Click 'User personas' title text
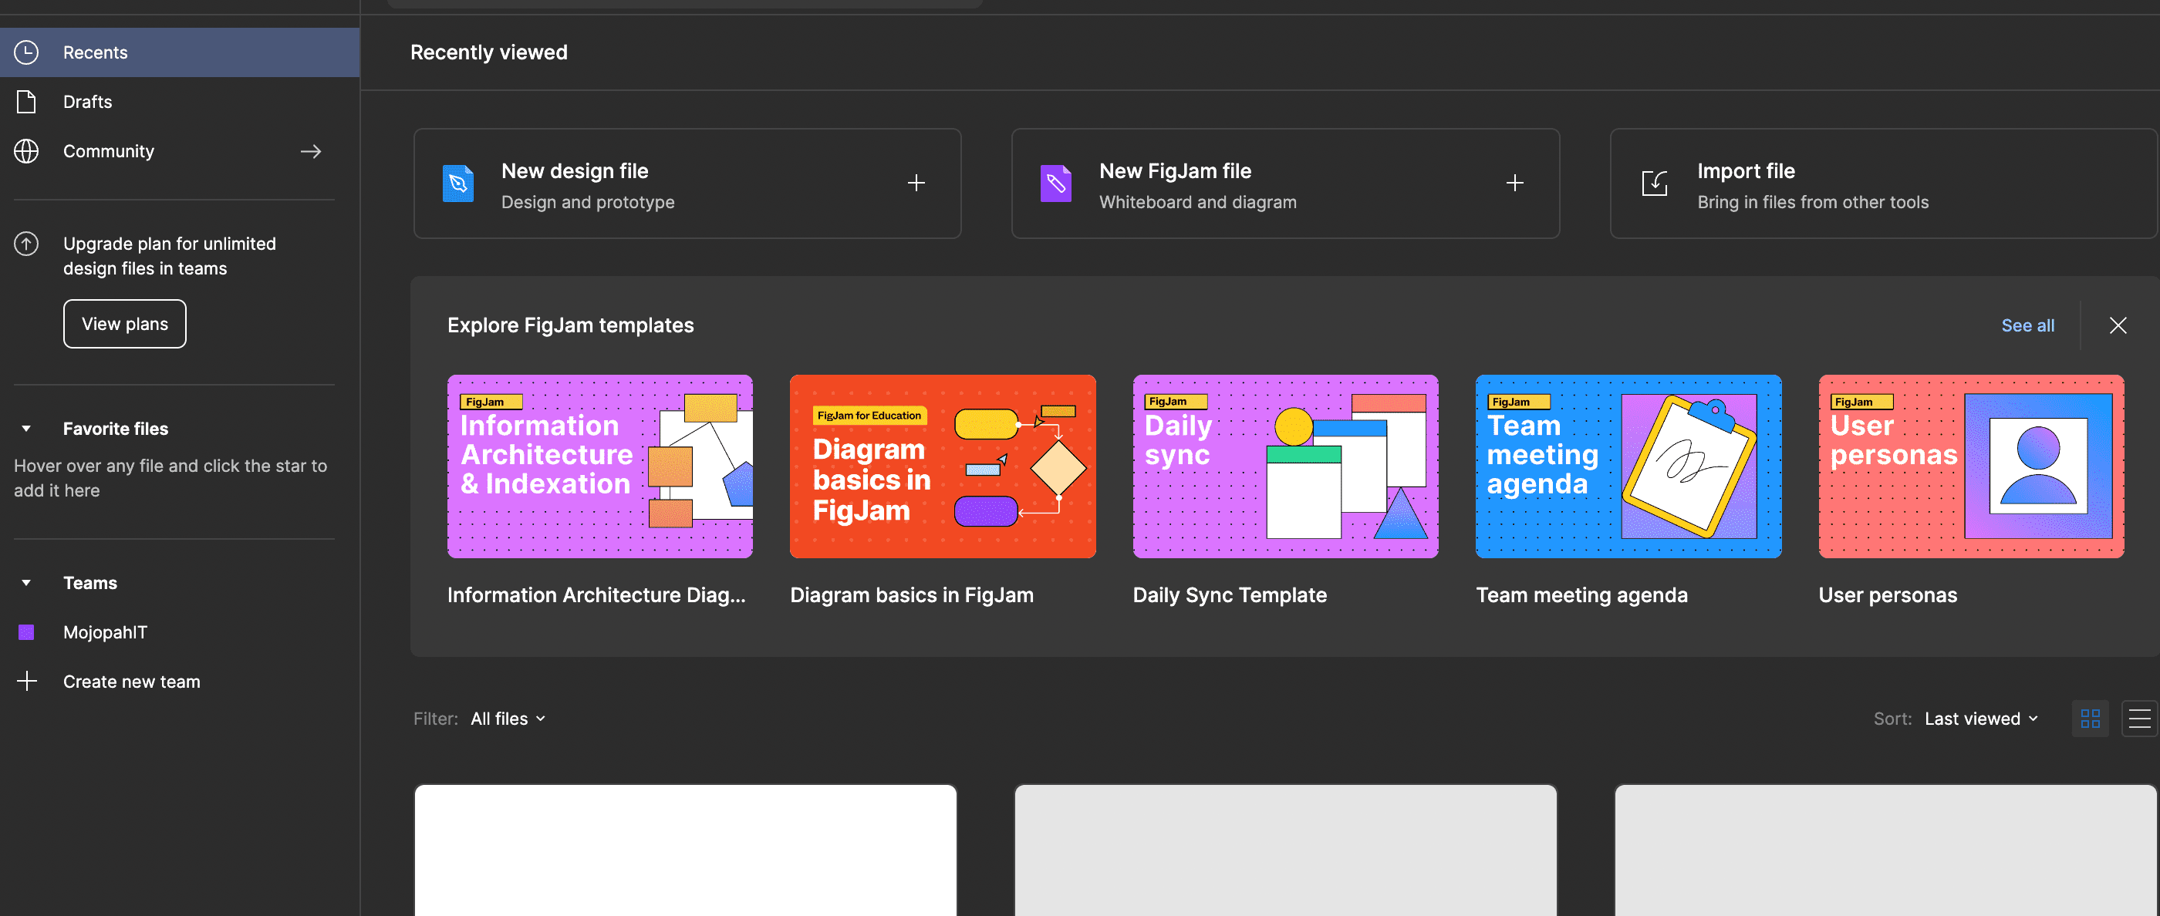 pyautogui.click(x=1888, y=595)
